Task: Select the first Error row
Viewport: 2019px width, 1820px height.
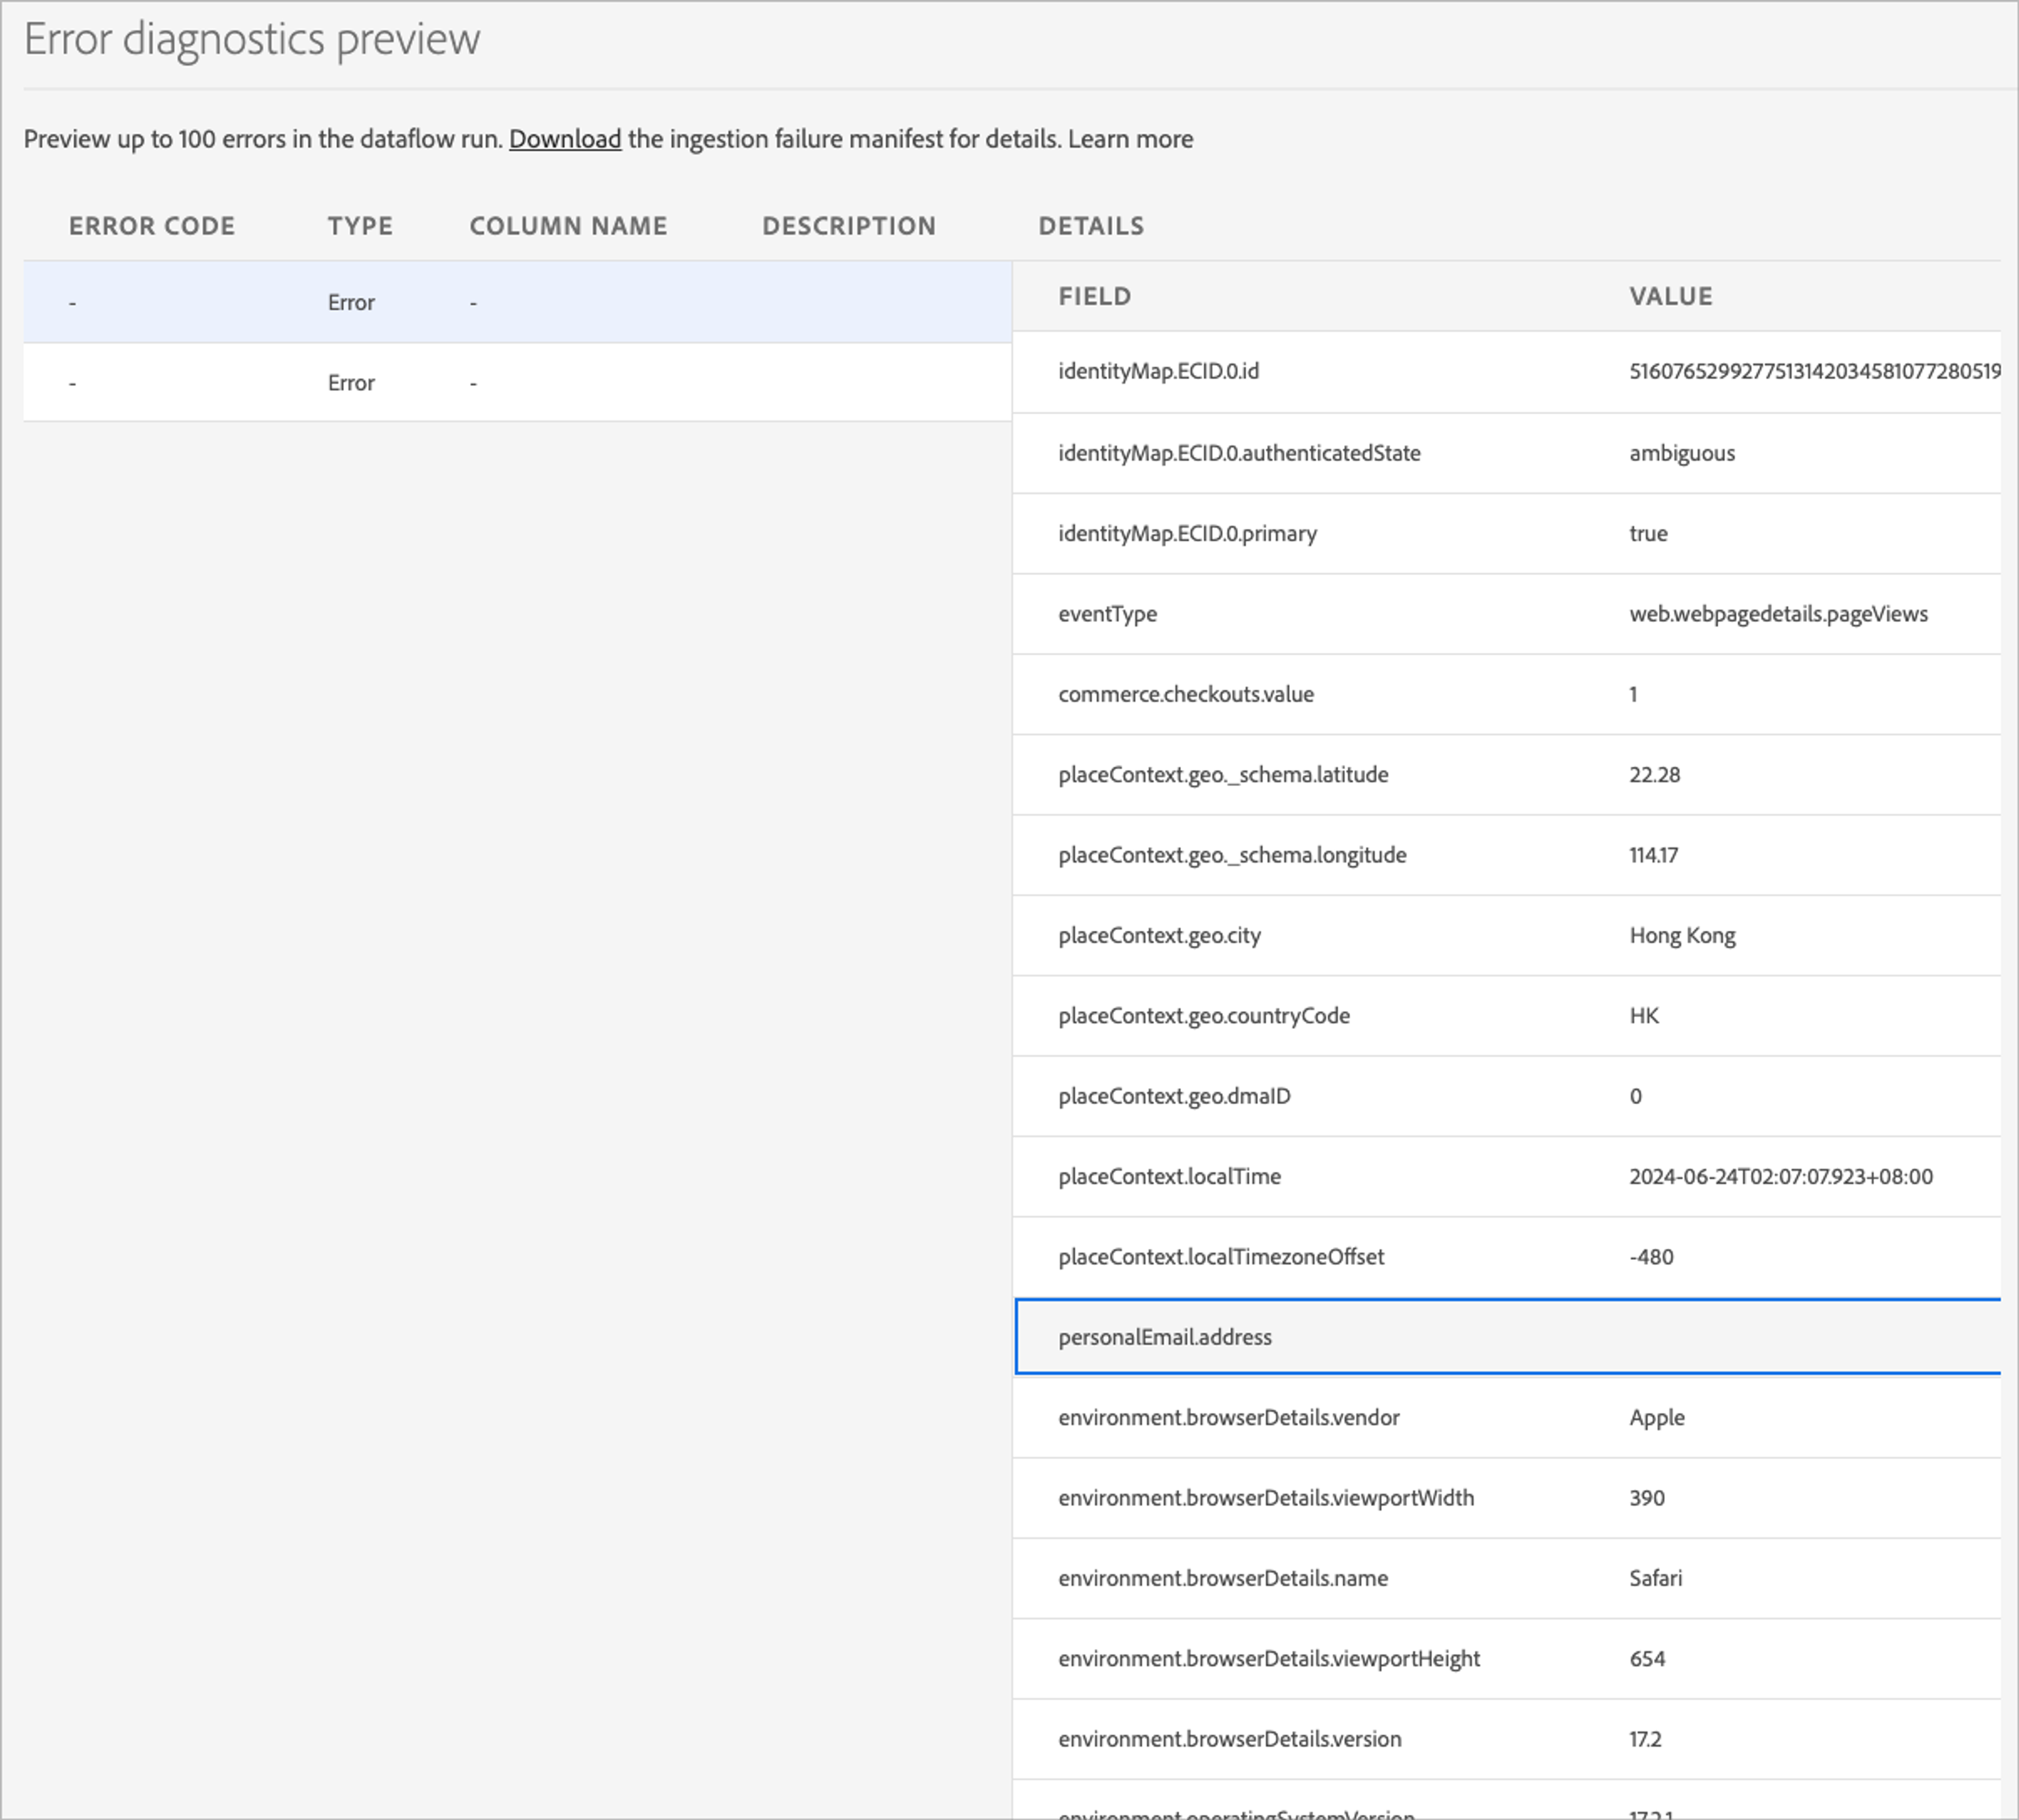Action: [517, 302]
